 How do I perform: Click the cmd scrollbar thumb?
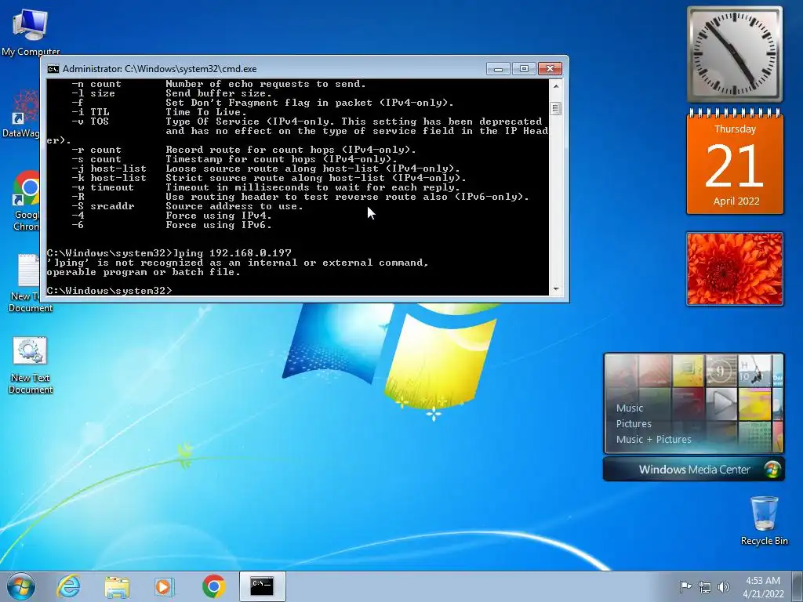click(x=556, y=108)
